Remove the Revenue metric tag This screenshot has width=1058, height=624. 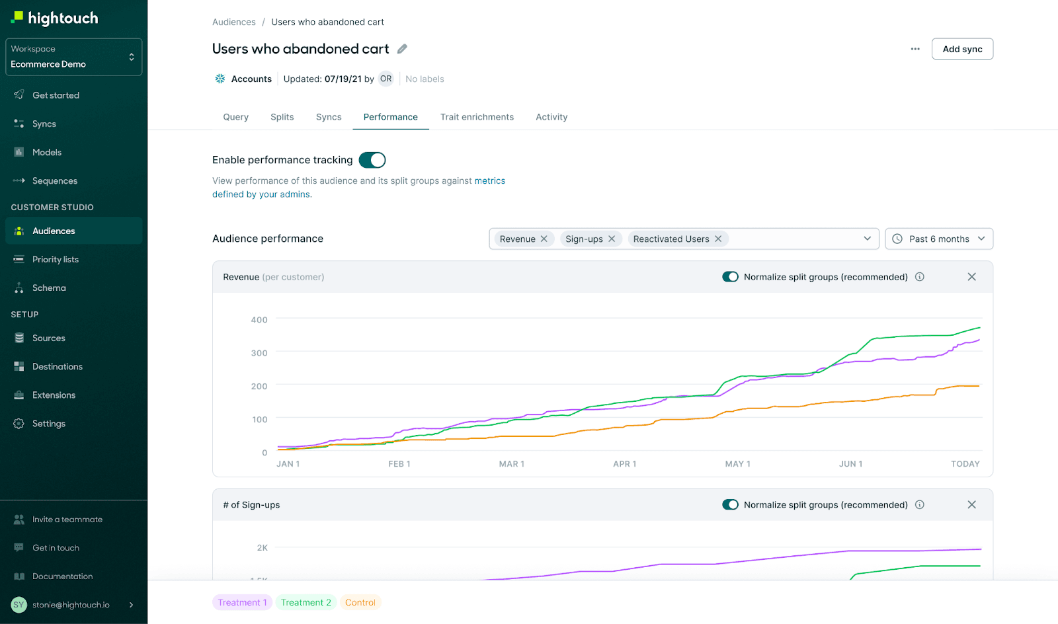[544, 239]
